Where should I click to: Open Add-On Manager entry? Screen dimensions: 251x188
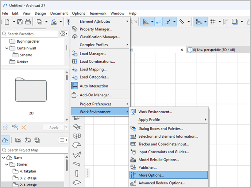coord(100,95)
